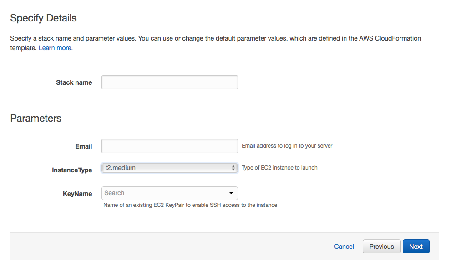Click the Stack name input field

point(169,82)
